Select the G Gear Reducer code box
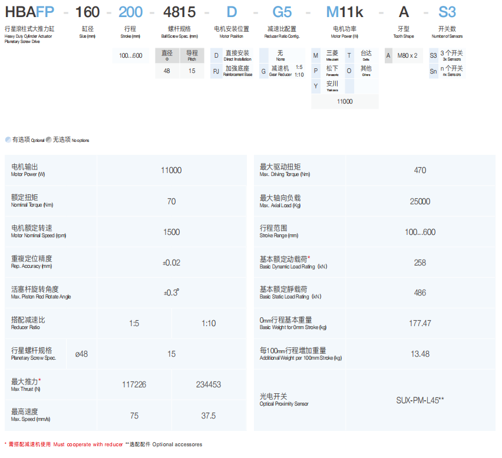This screenshot has height=458, width=502. (263, 71)
